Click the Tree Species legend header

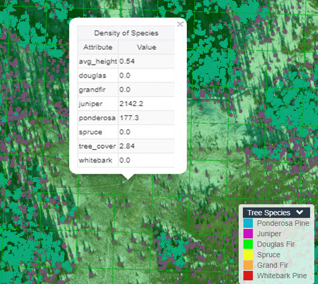(x=276, y=213)
